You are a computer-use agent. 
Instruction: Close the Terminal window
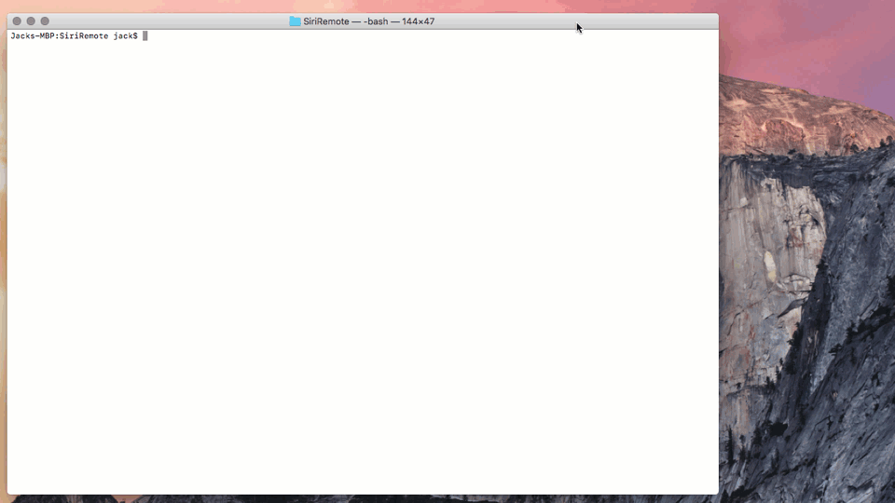point(17,21)
